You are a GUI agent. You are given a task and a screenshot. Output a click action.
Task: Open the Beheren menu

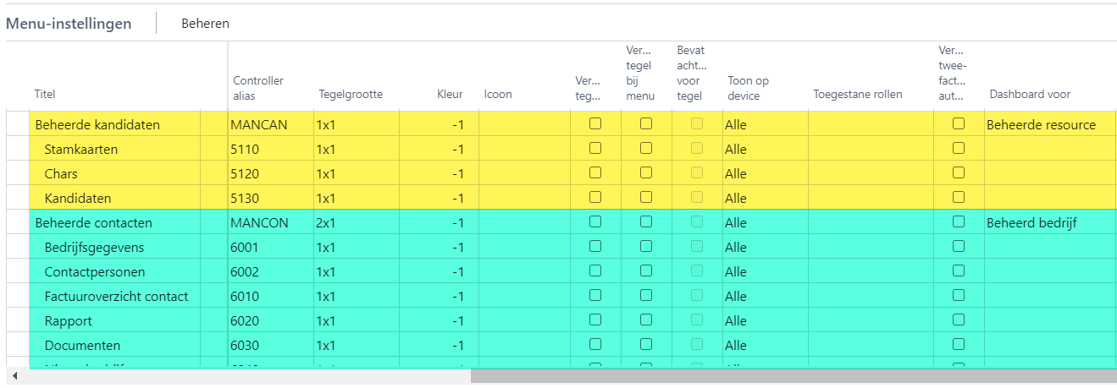[x=205, y=24]
